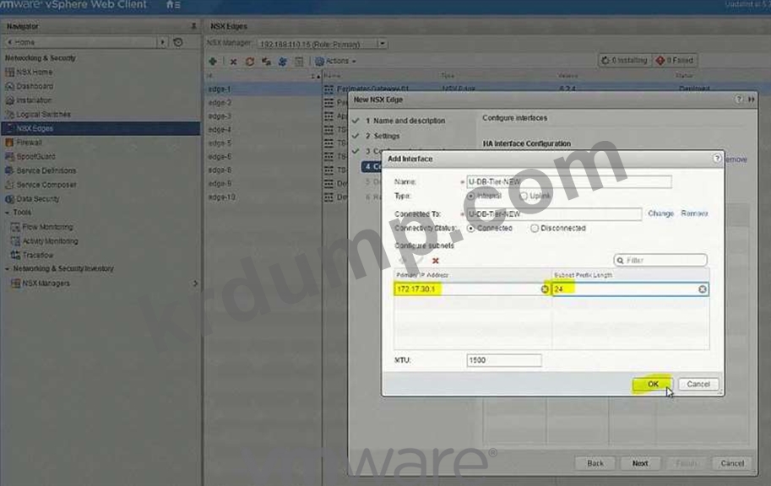Collapse Networking & Security Inventory section
The image size is (771, 486).
point(7,269)
